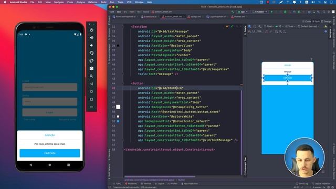This screenshot has height=189, width=336.
Task: Open the App Inspection tool window
Action: (x=190, y=184)
